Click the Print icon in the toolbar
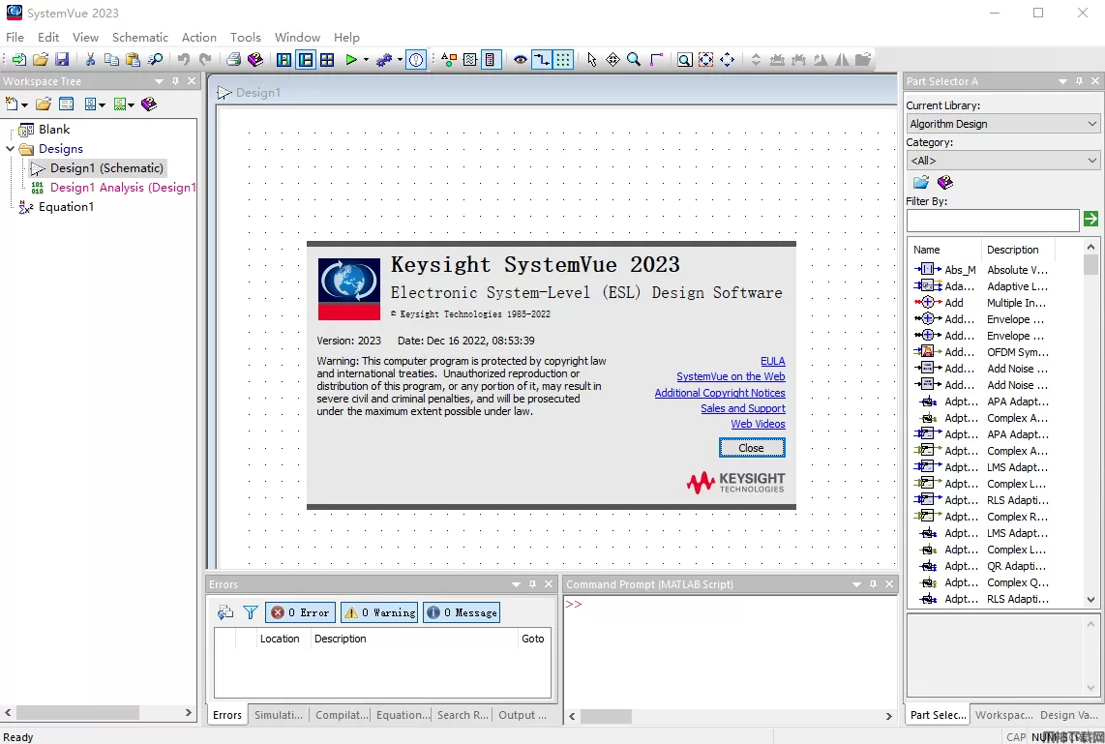1105x744 pixels. pos(233,60)
